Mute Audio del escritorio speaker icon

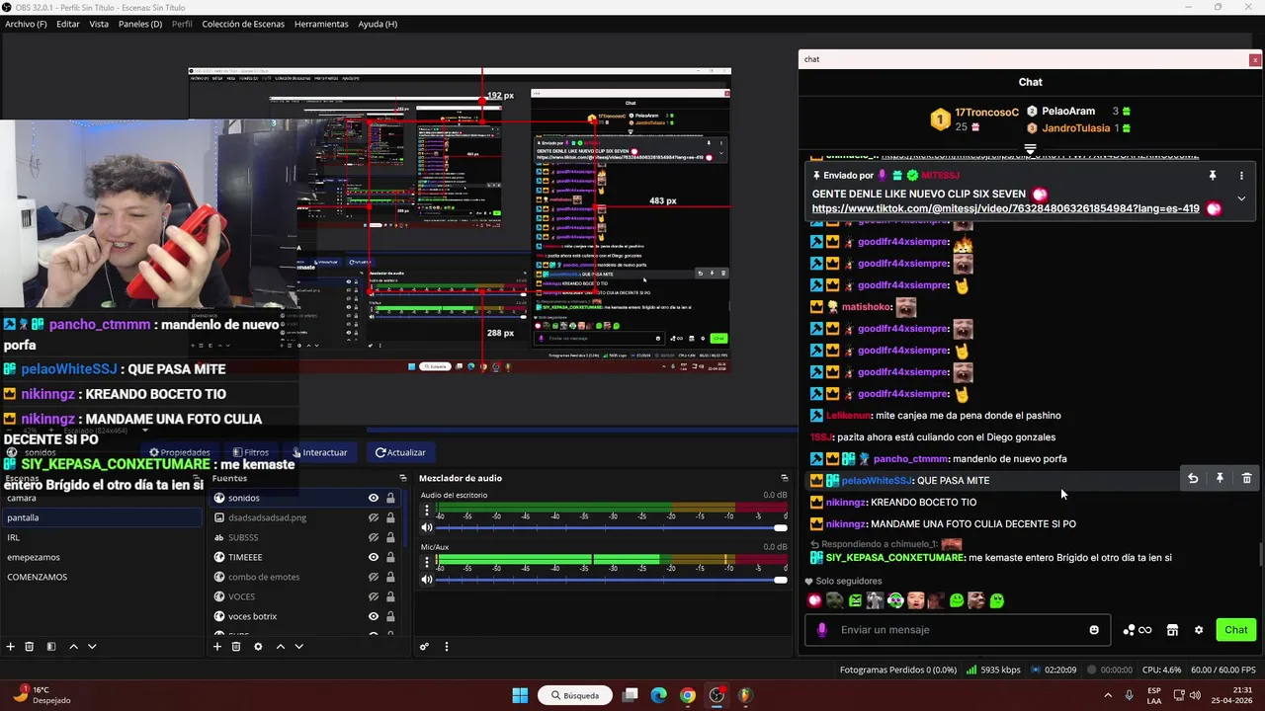[427, 527]
